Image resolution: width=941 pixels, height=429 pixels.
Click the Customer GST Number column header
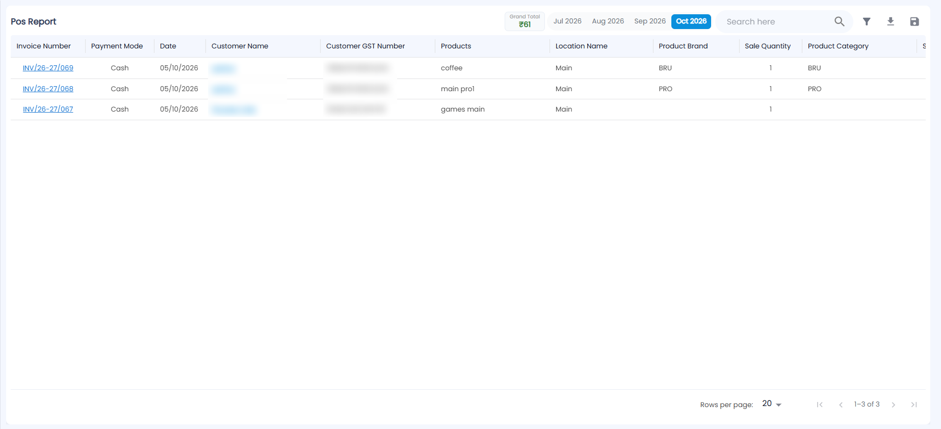coord(365,46)
